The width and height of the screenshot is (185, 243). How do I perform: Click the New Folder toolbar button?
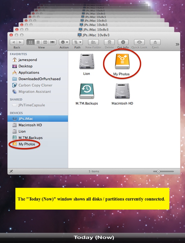[x=93, y=42]
